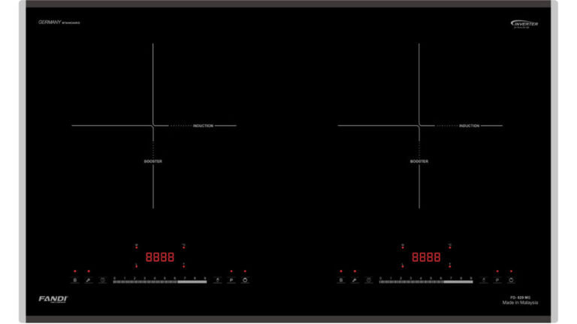Tap the right zone B booster key

point(340,280)
